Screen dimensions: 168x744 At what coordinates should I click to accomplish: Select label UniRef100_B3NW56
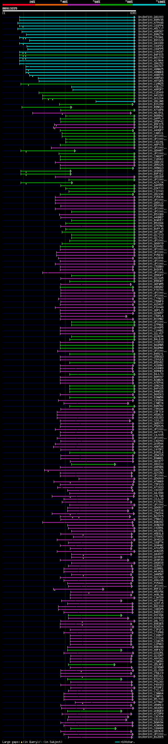[x=151, y=397]
